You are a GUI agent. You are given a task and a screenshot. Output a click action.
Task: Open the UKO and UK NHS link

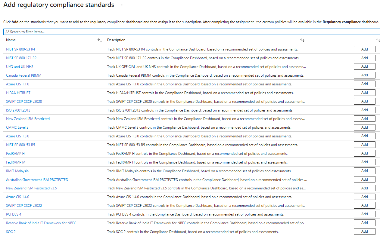coord(20,67)
